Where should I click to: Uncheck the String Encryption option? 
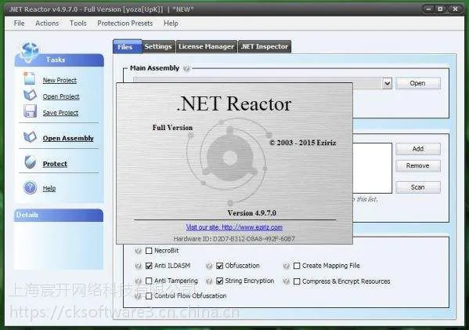point(219,281)
